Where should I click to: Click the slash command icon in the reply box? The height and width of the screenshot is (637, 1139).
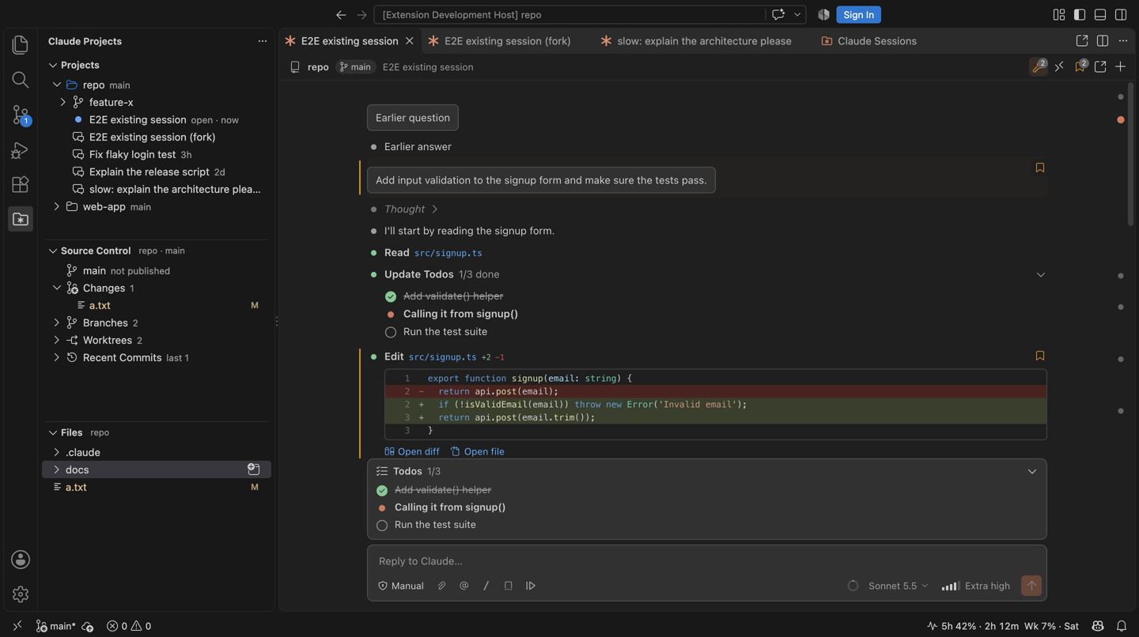486,586
